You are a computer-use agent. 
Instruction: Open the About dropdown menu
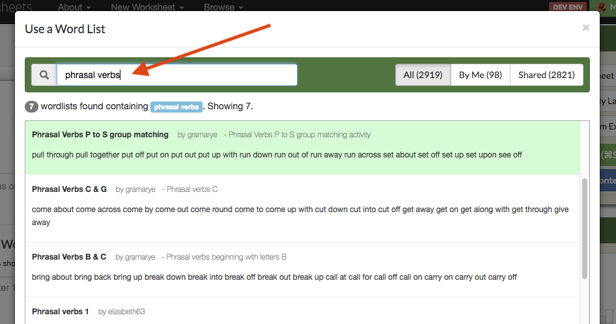pos(74,7)
